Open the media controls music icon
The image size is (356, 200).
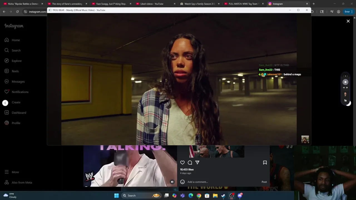(332, 12)
